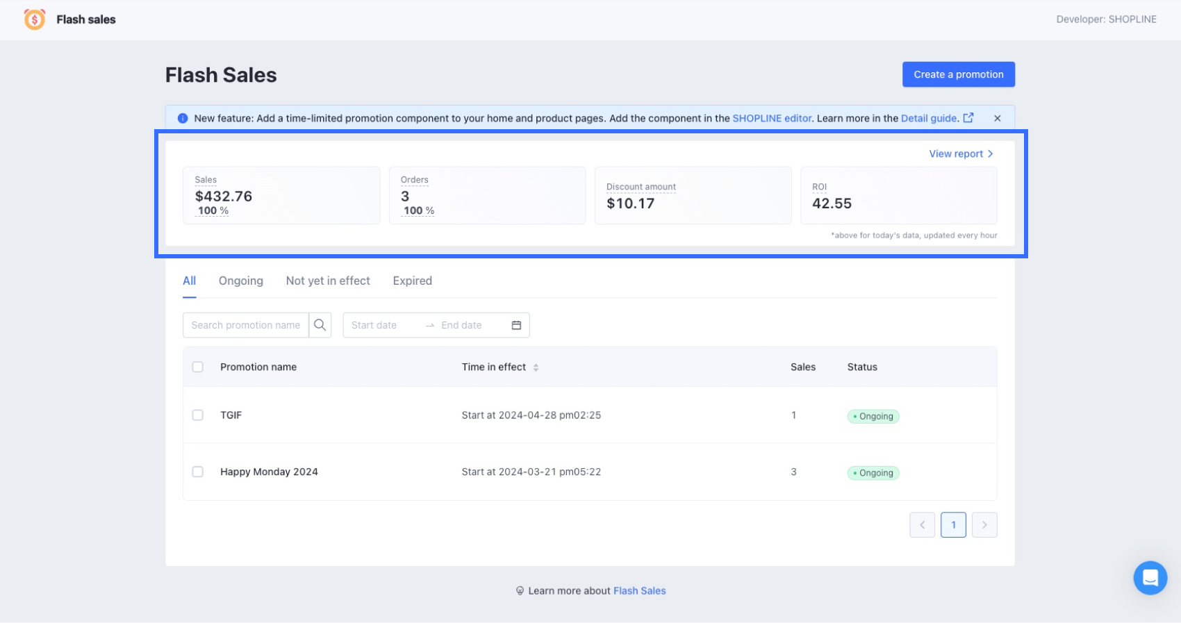Dismiss the new feature info banner
This screenshot has width=1181, height=623.
point(997,118)
